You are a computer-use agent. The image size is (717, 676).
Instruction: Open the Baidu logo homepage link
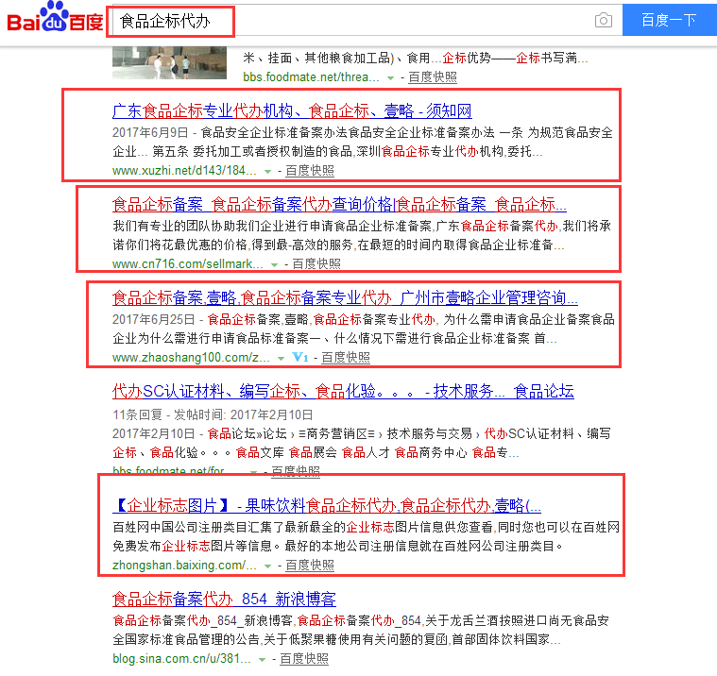55,17
